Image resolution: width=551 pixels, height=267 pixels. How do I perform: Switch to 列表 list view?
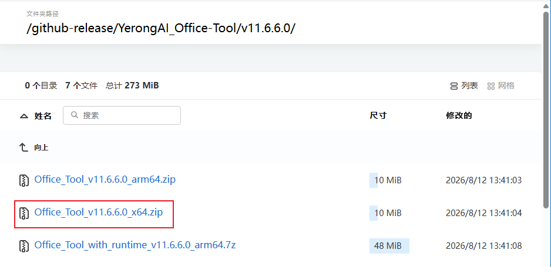click(x=464, y=86)
